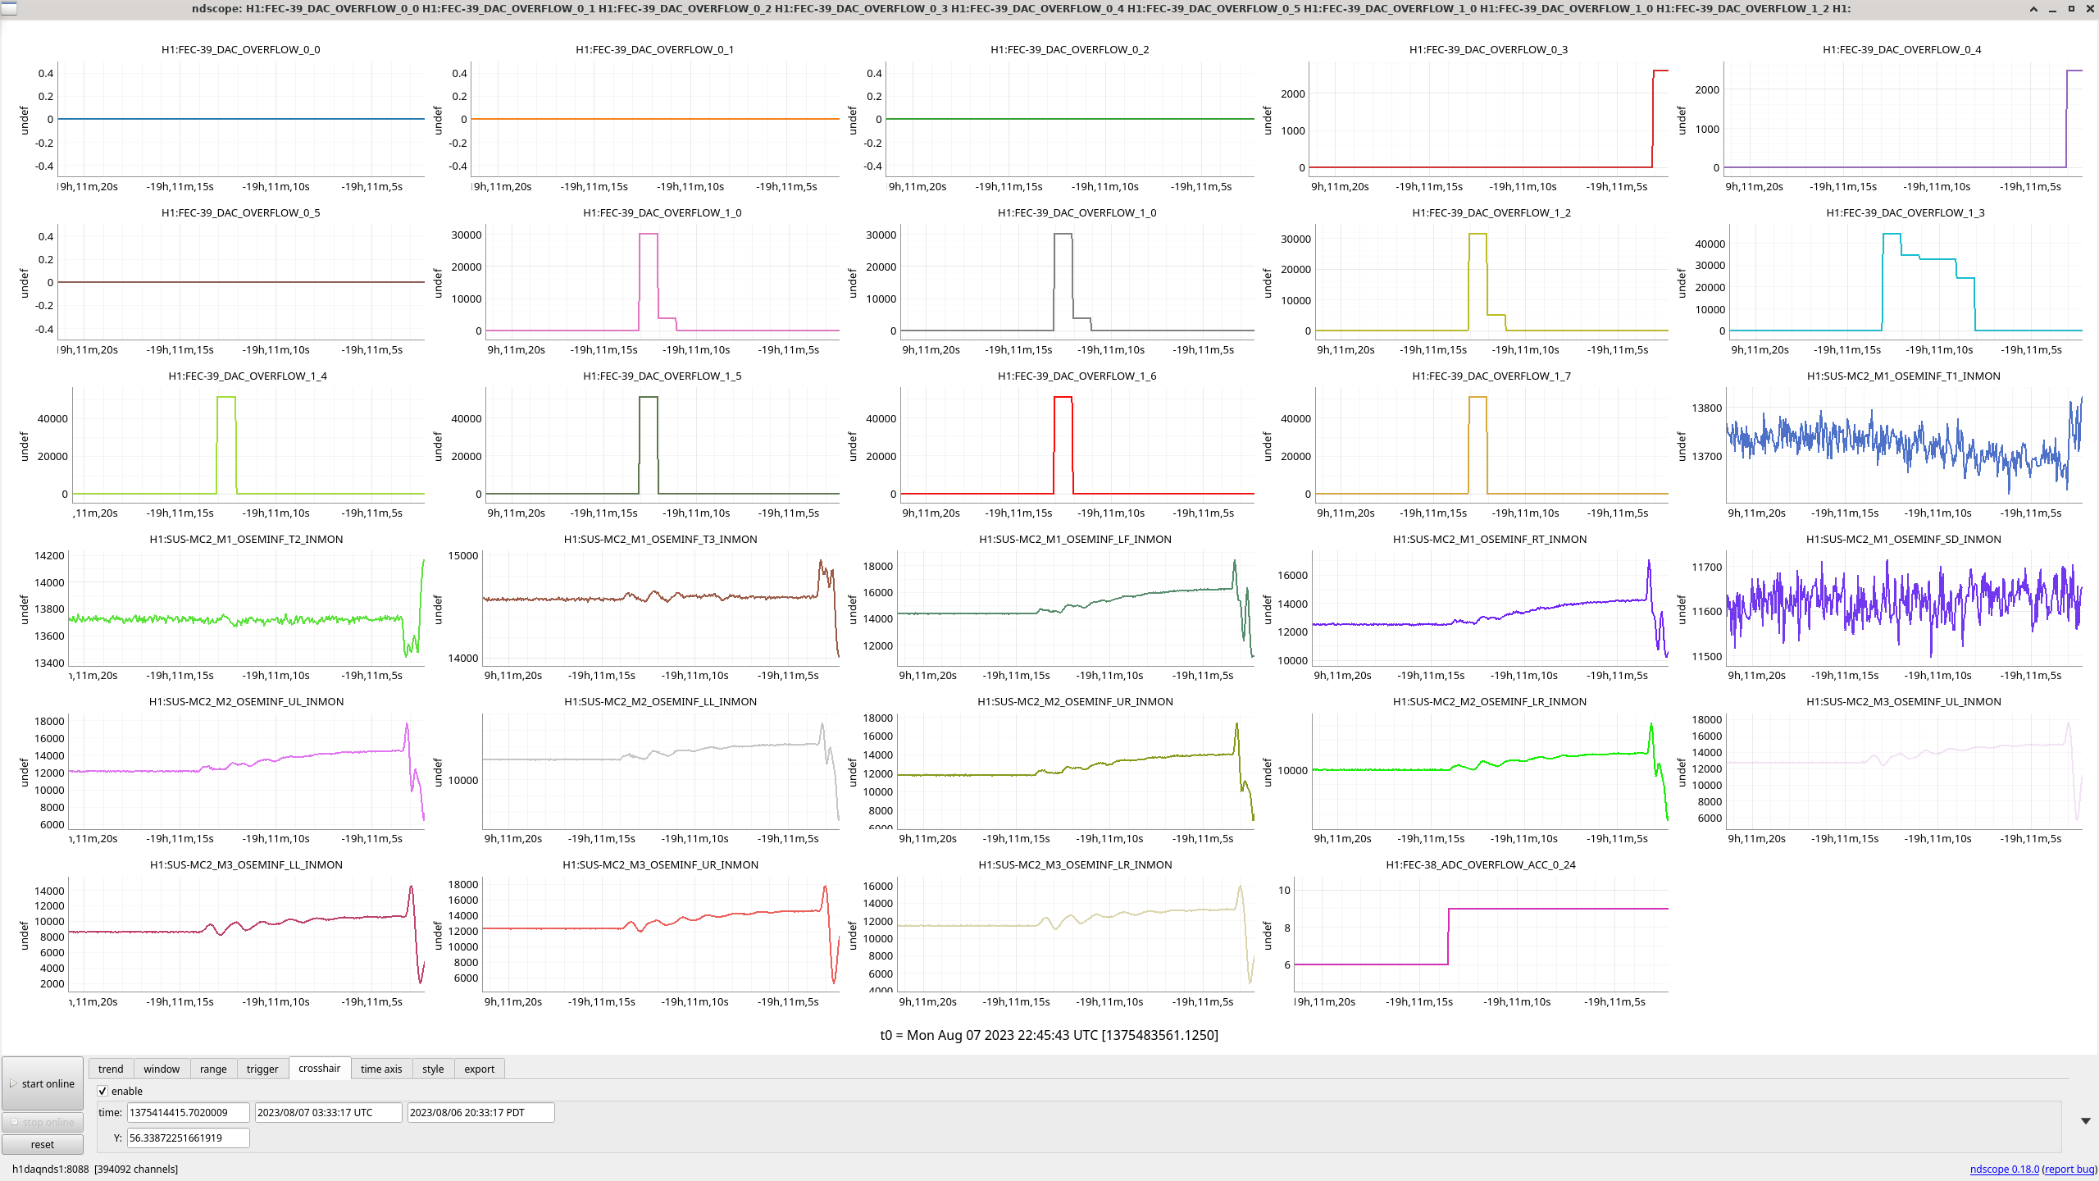This screenshot has width=2099, height=1181.
Task: Click the PDT local time field
Action: pyautogui.click(x=480, y=1112)
